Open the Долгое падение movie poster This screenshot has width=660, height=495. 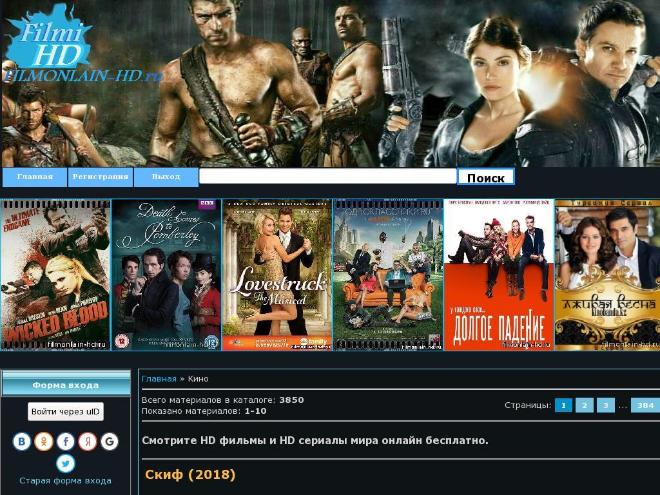[x=499, y=275]
